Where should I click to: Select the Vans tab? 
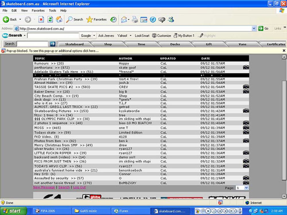(242, 44)
